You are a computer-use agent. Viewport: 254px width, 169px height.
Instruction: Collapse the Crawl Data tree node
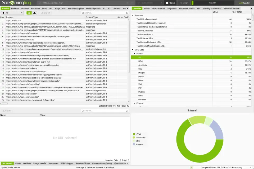pyautogui.click(x=133, y=50)
